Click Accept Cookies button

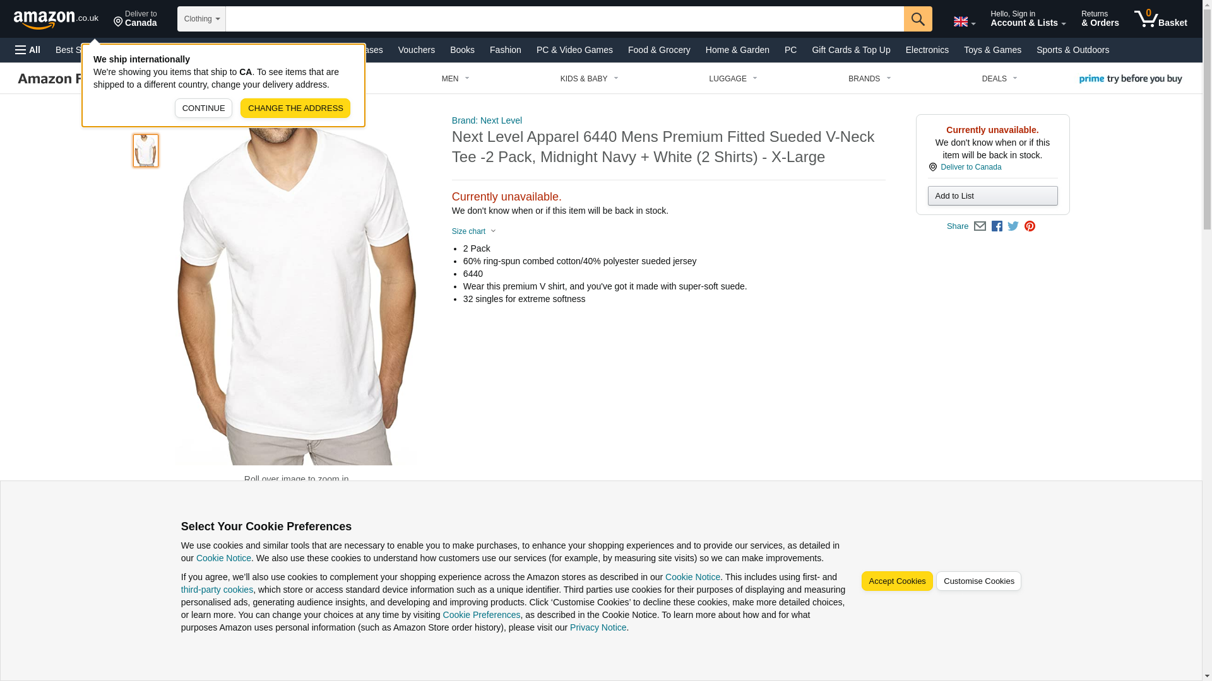896,581
